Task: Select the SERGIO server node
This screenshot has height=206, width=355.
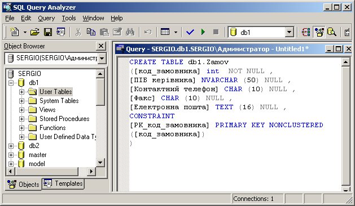Action: pos(29,74)
